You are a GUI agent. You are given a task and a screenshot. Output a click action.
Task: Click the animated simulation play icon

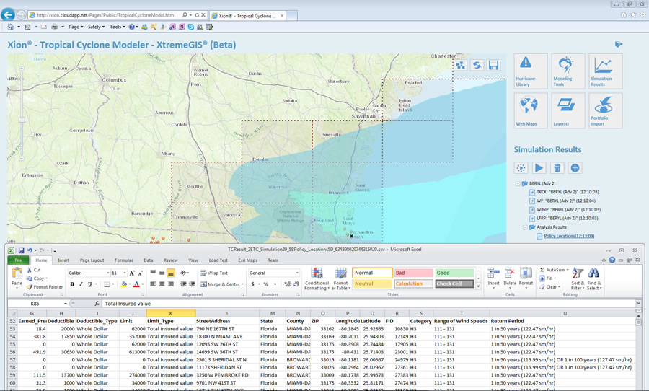point(521,168)
